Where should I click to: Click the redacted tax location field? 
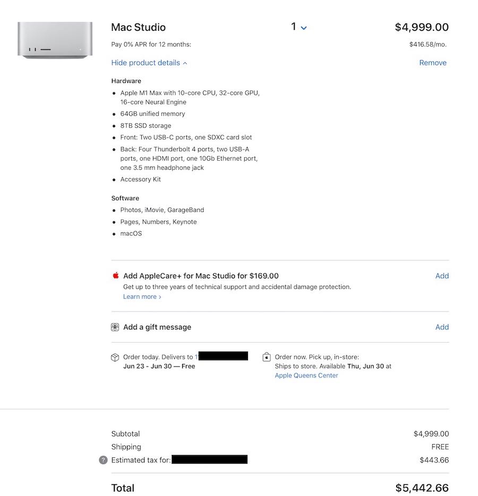[209, 459]
